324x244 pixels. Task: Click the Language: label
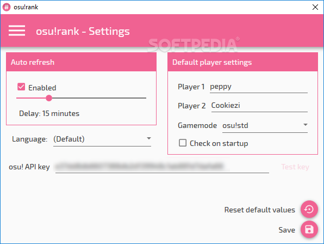(29, 139)
